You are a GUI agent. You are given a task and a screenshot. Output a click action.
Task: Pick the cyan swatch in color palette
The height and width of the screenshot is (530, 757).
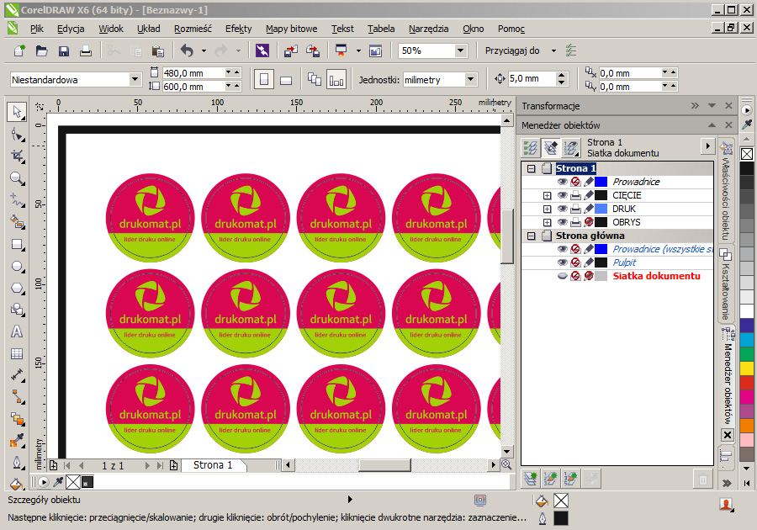(x=747, y=339)
